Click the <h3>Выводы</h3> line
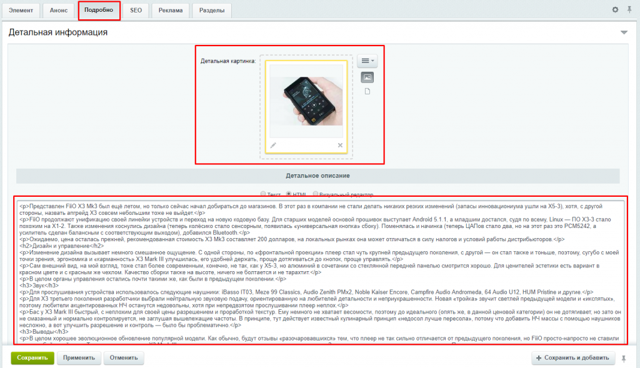The width and height of the screenshot is (640, 368). 44,332
